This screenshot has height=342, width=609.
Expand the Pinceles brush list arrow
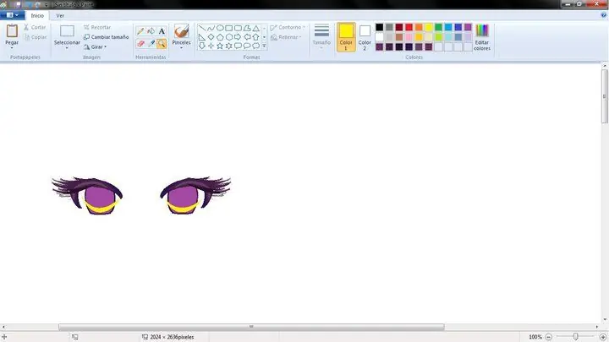tap(181, 47)
